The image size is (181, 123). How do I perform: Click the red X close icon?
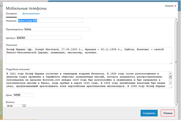click(175, 6)
